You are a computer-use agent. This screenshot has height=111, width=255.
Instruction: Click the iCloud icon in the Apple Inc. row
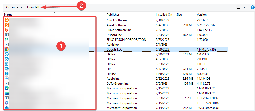(7, 78)
